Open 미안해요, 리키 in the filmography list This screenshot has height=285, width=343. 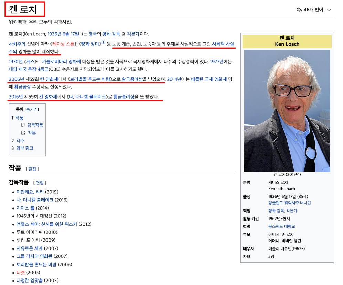(30, 192)
